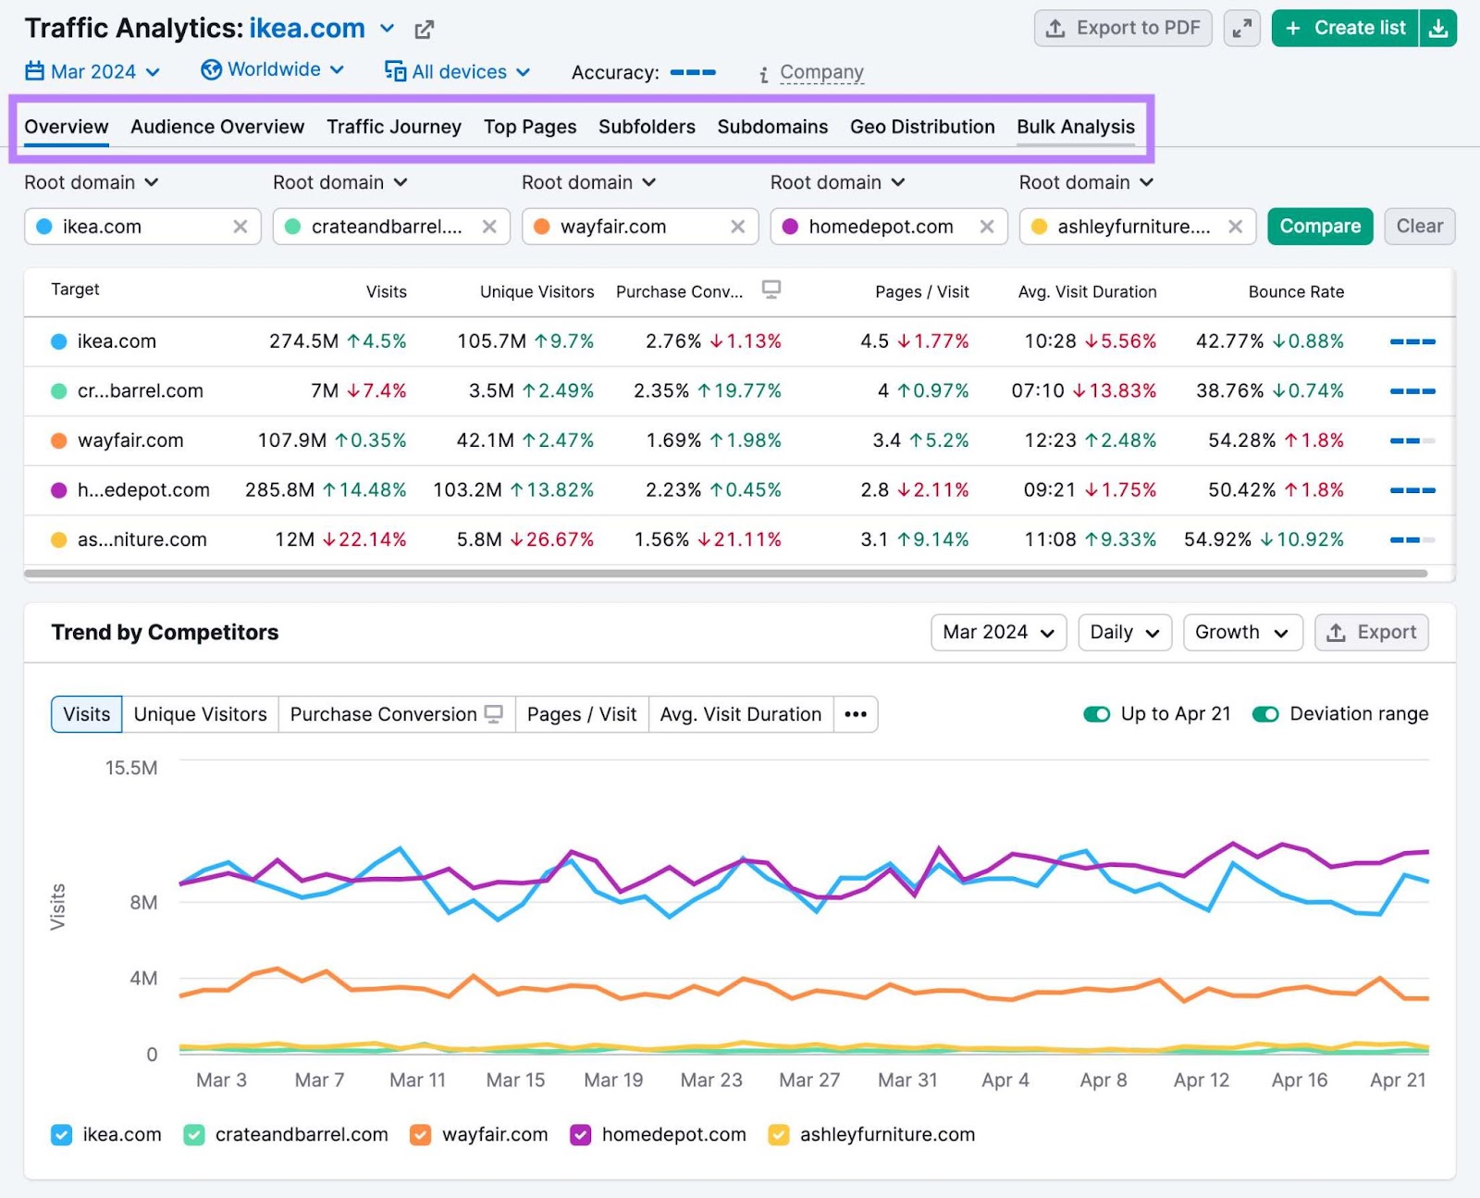This screenshot has height=1198, width=1480.
Task: Click the Compare button
Action: coord(1320,226)
